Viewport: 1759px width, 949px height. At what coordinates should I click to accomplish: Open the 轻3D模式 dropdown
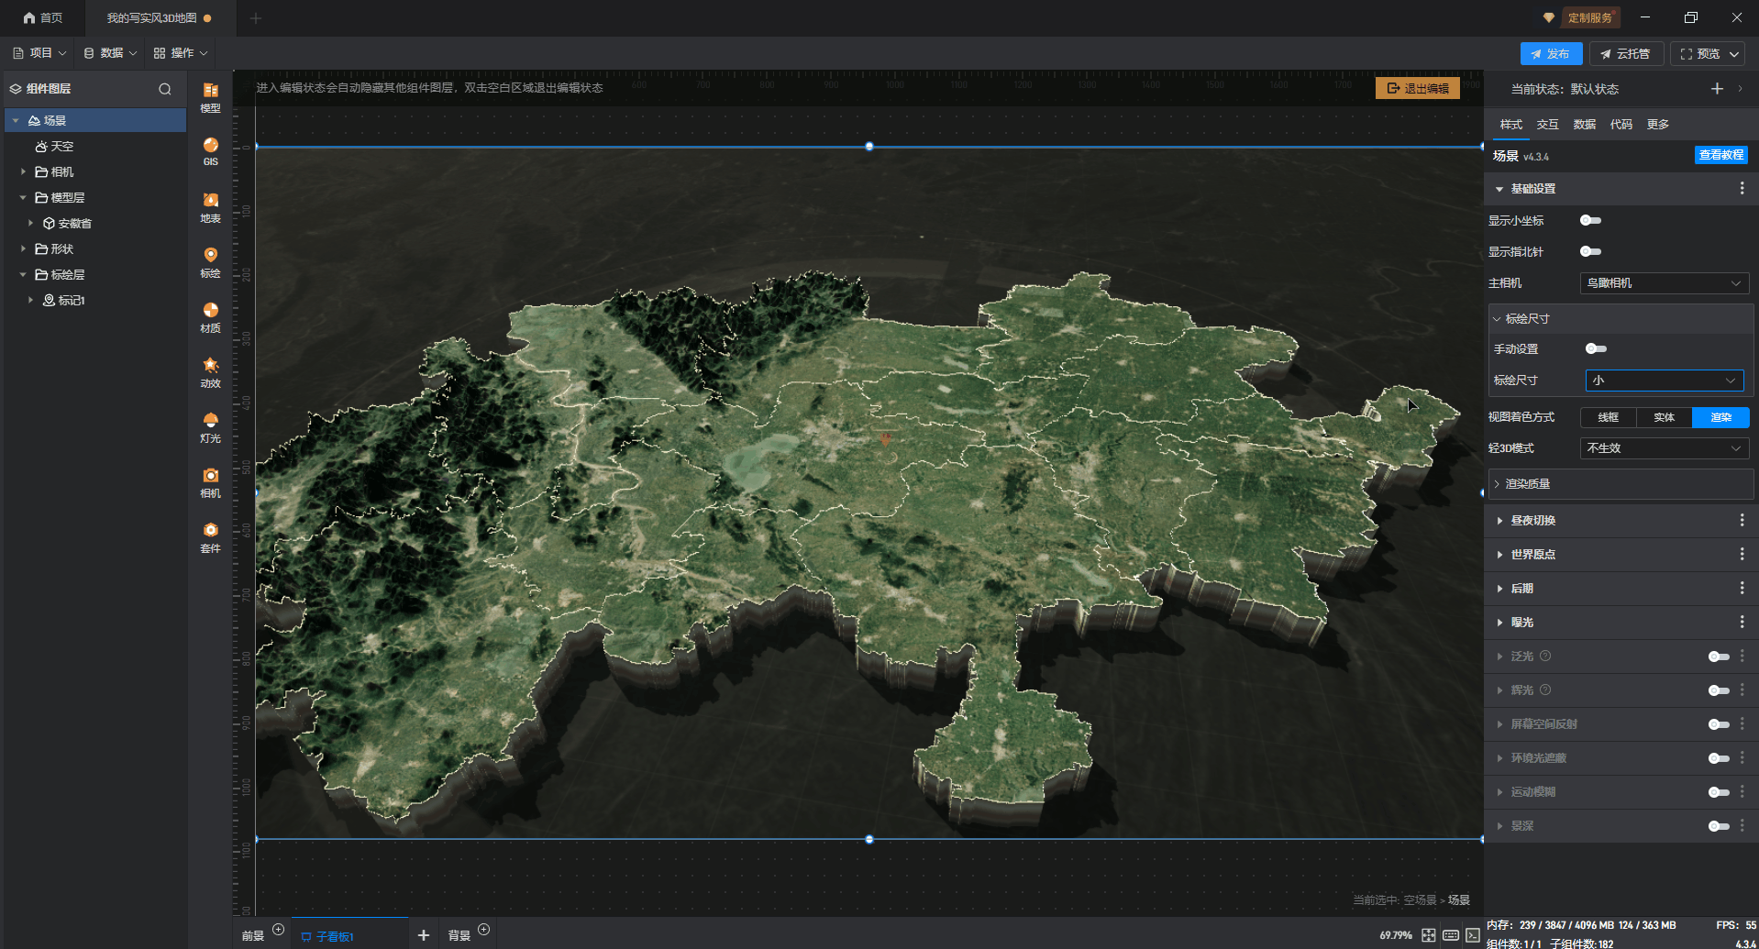pyautogui.click(x=1663, y=448)
